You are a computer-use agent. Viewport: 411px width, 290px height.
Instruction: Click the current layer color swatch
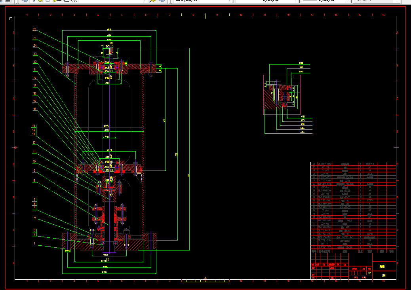pyautogui.click(x=59, y=1)
